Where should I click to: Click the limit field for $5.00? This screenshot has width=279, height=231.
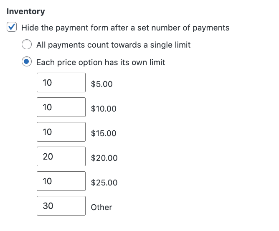tap(61, 83)
